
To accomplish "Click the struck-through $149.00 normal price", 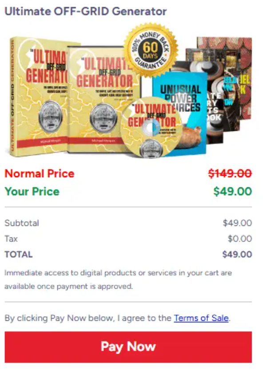I will tap(230, 173).
